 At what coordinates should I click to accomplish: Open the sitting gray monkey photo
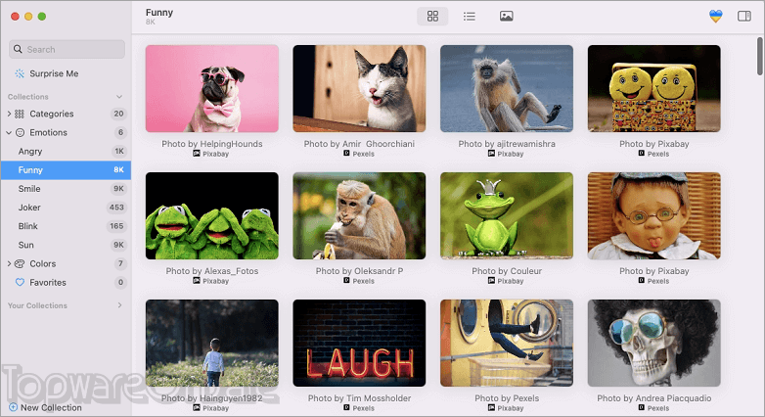click(507, 88)
